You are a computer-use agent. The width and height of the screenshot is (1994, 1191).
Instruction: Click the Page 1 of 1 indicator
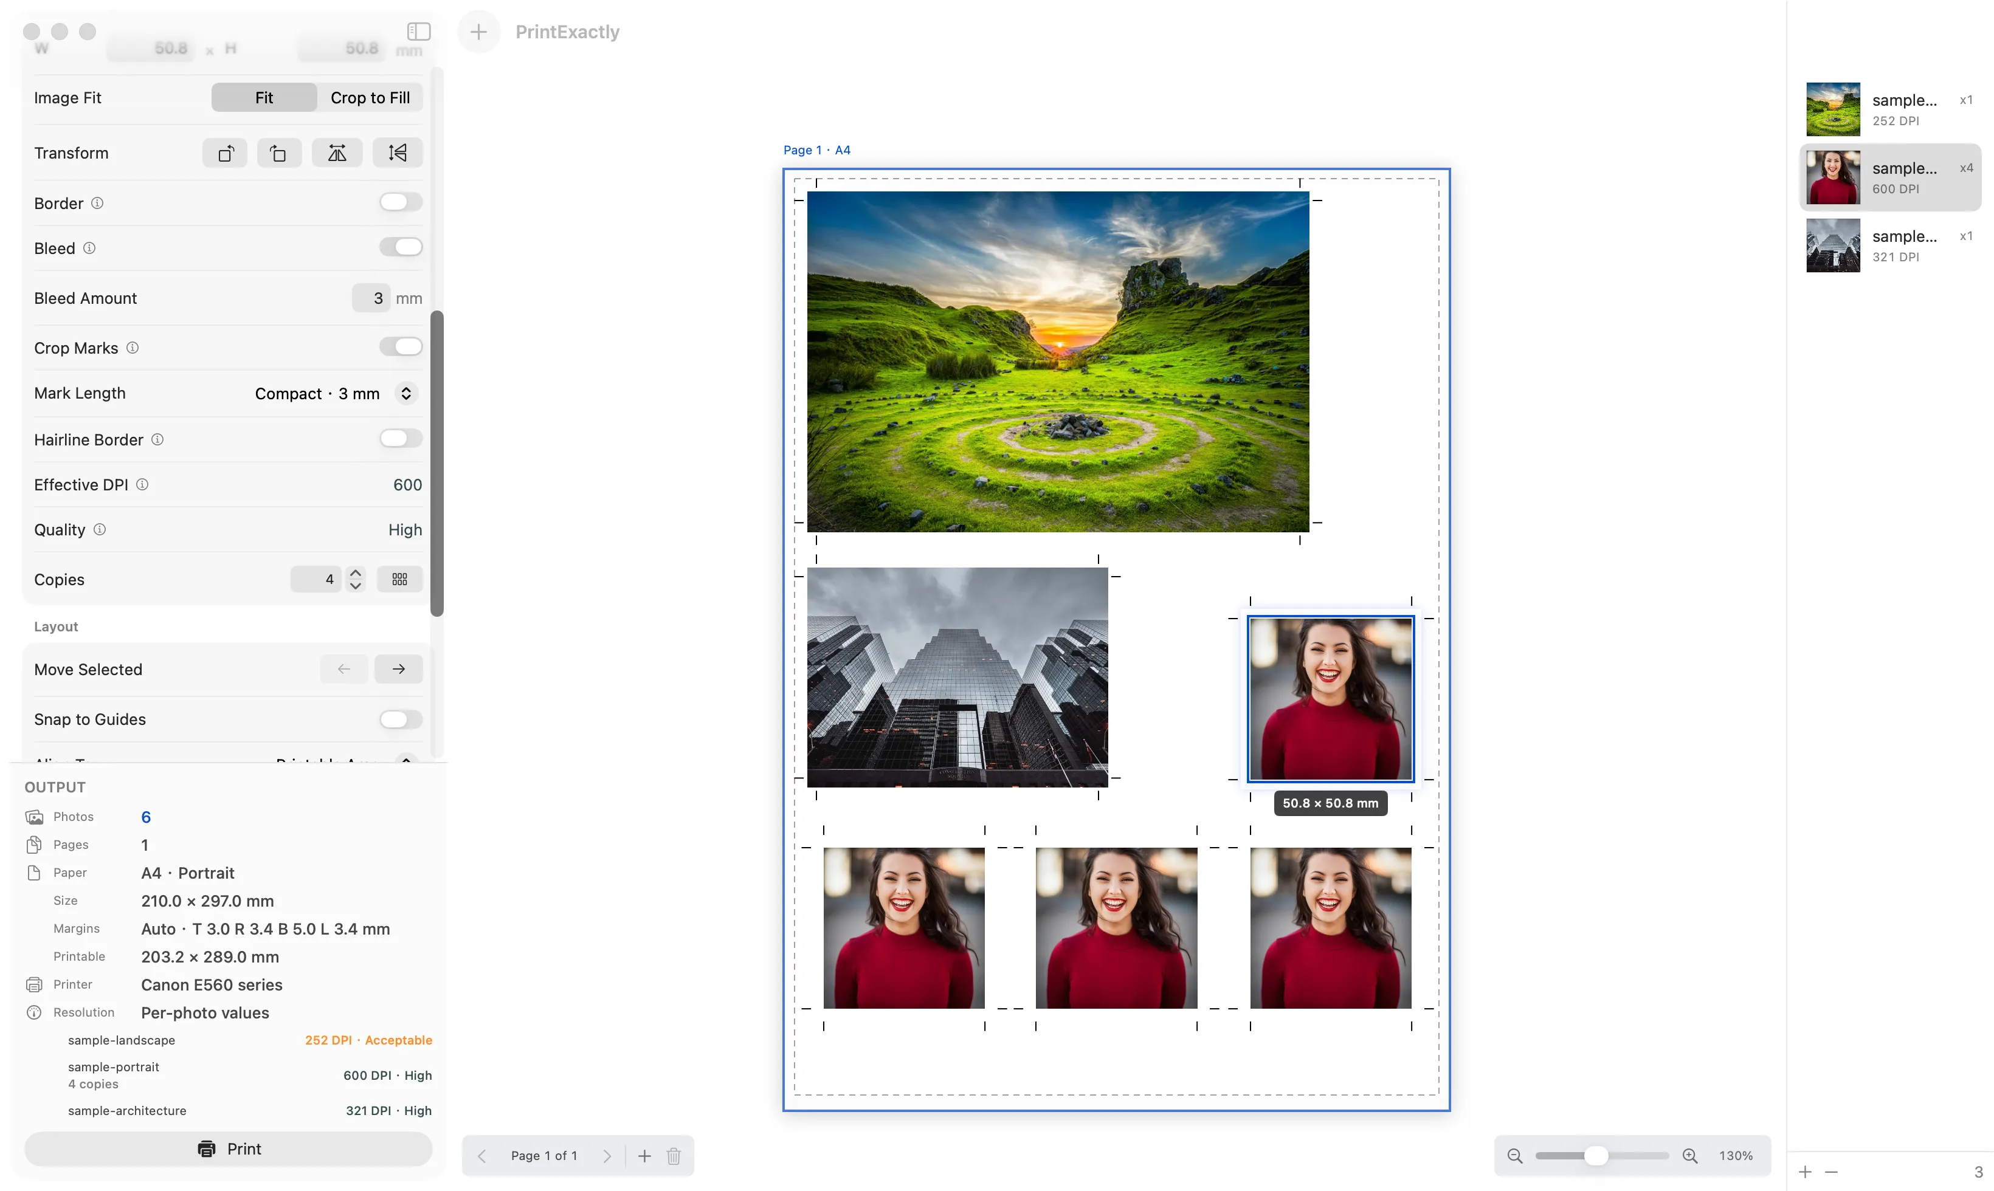tap(544, 1156)
